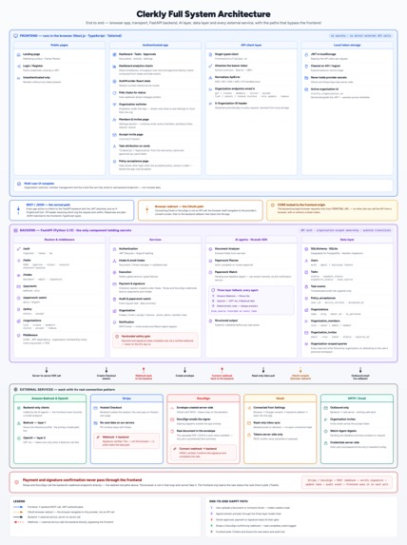
Task: Click the Never holds provider secrets text
Action: 328,77
